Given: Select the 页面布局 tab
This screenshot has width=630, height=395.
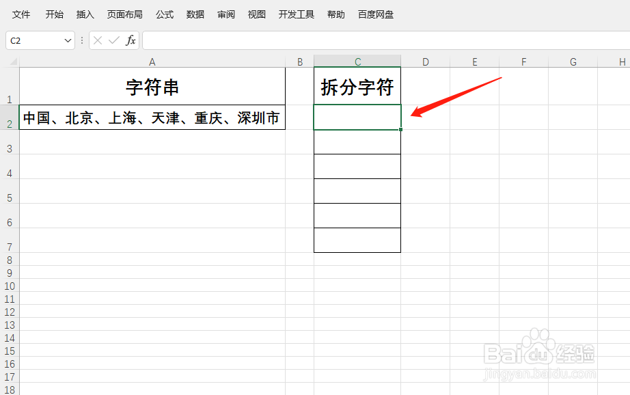Looking at the screenshot, I should click(x=124, y=14).
